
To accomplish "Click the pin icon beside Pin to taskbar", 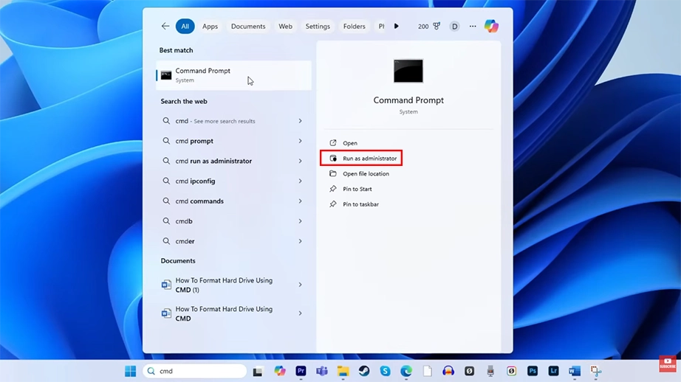I will point(333,204).
